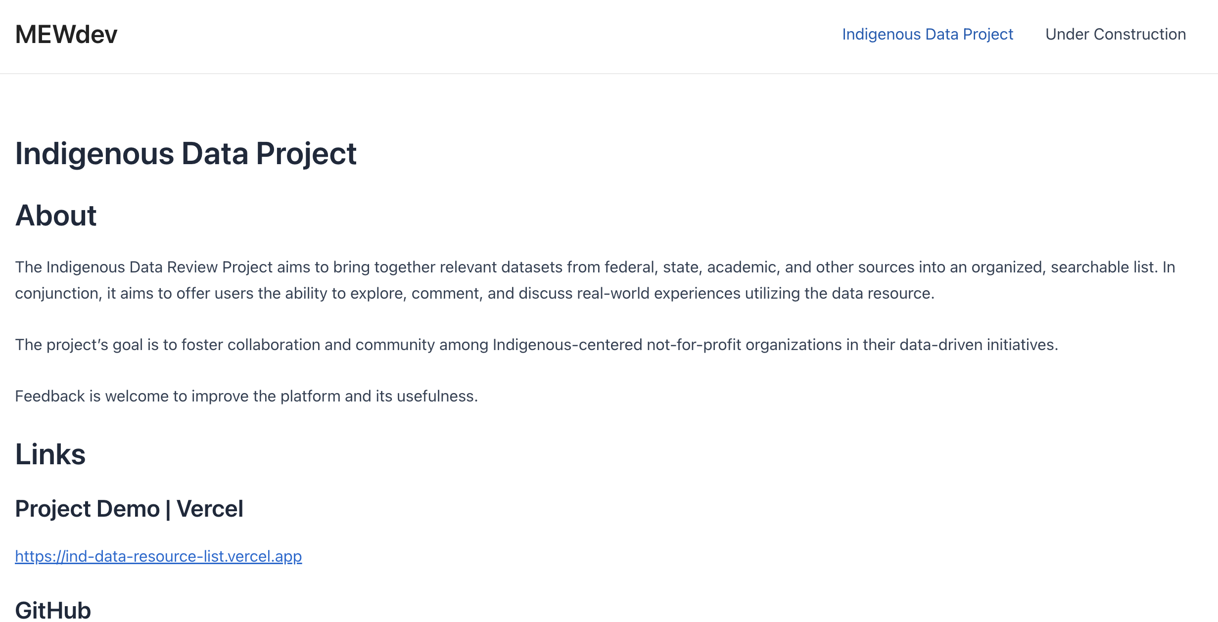Click the Project Demo | Vercel subheading
Screen dimensions: 1218x622
[x=129, y=509]
